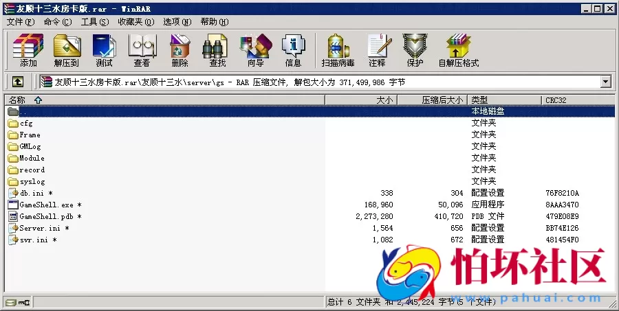Click the 删除 (Delete) toolbar icon

pos(180,51)
